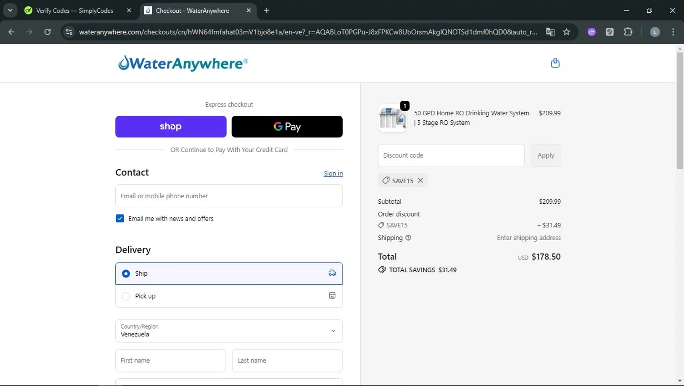Click the Last name field

pos(287,360)
